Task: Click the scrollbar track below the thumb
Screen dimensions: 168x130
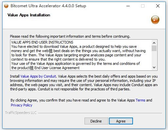Action: (154, 58)
